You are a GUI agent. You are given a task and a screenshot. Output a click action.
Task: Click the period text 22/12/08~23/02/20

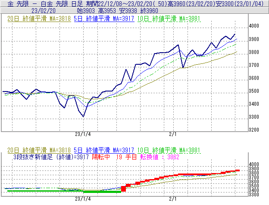pyautogui.click(x=125, y=3)
